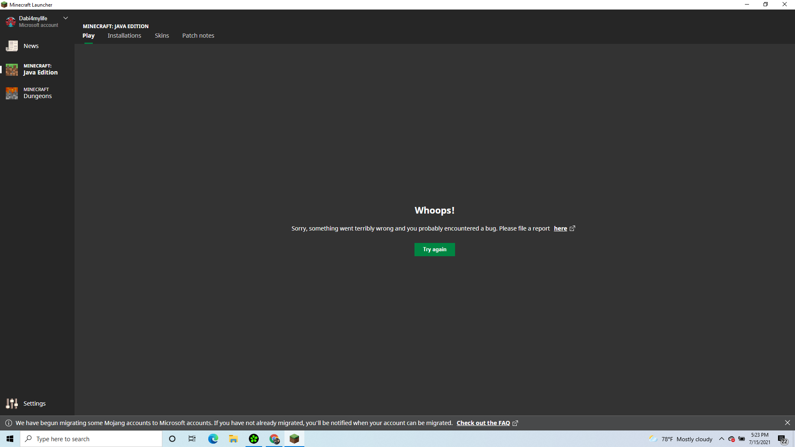Show hidden system tray icons

coord(721,439)
